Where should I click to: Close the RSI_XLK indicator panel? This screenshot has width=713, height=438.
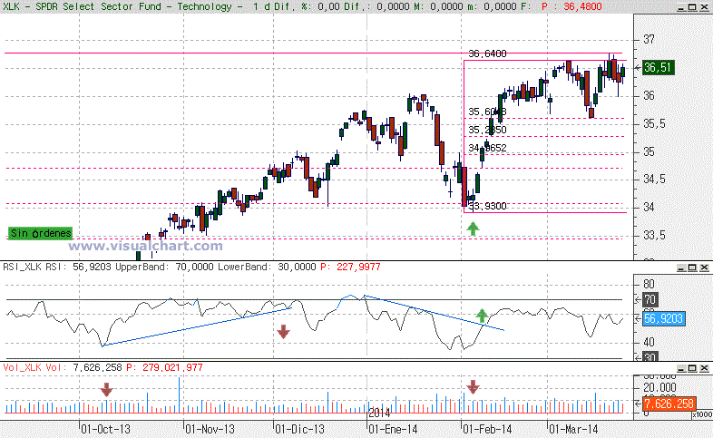704,268
